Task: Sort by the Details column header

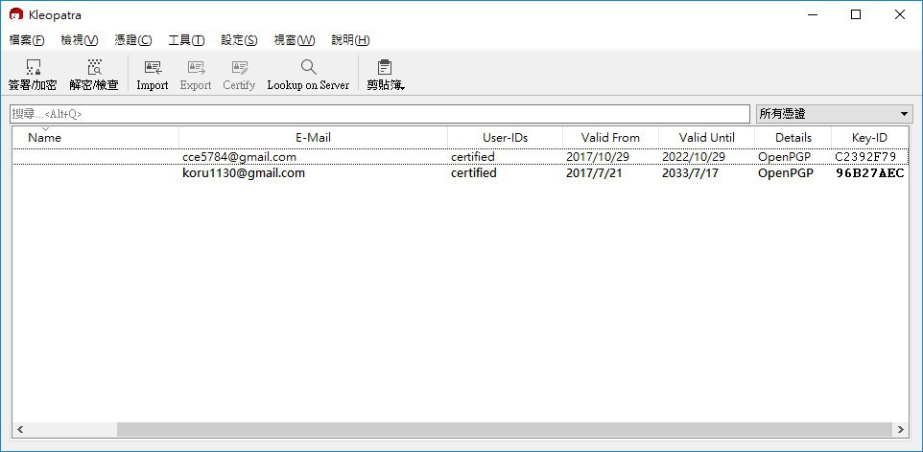Action: click(x=793, y=138)
